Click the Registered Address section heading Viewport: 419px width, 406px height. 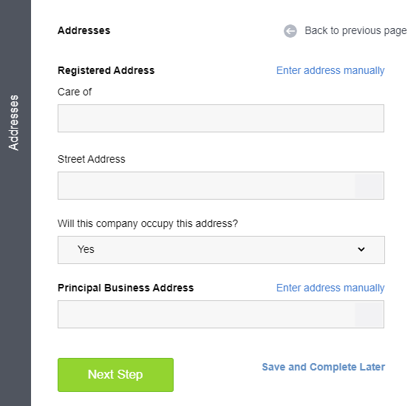pos(106,70)
